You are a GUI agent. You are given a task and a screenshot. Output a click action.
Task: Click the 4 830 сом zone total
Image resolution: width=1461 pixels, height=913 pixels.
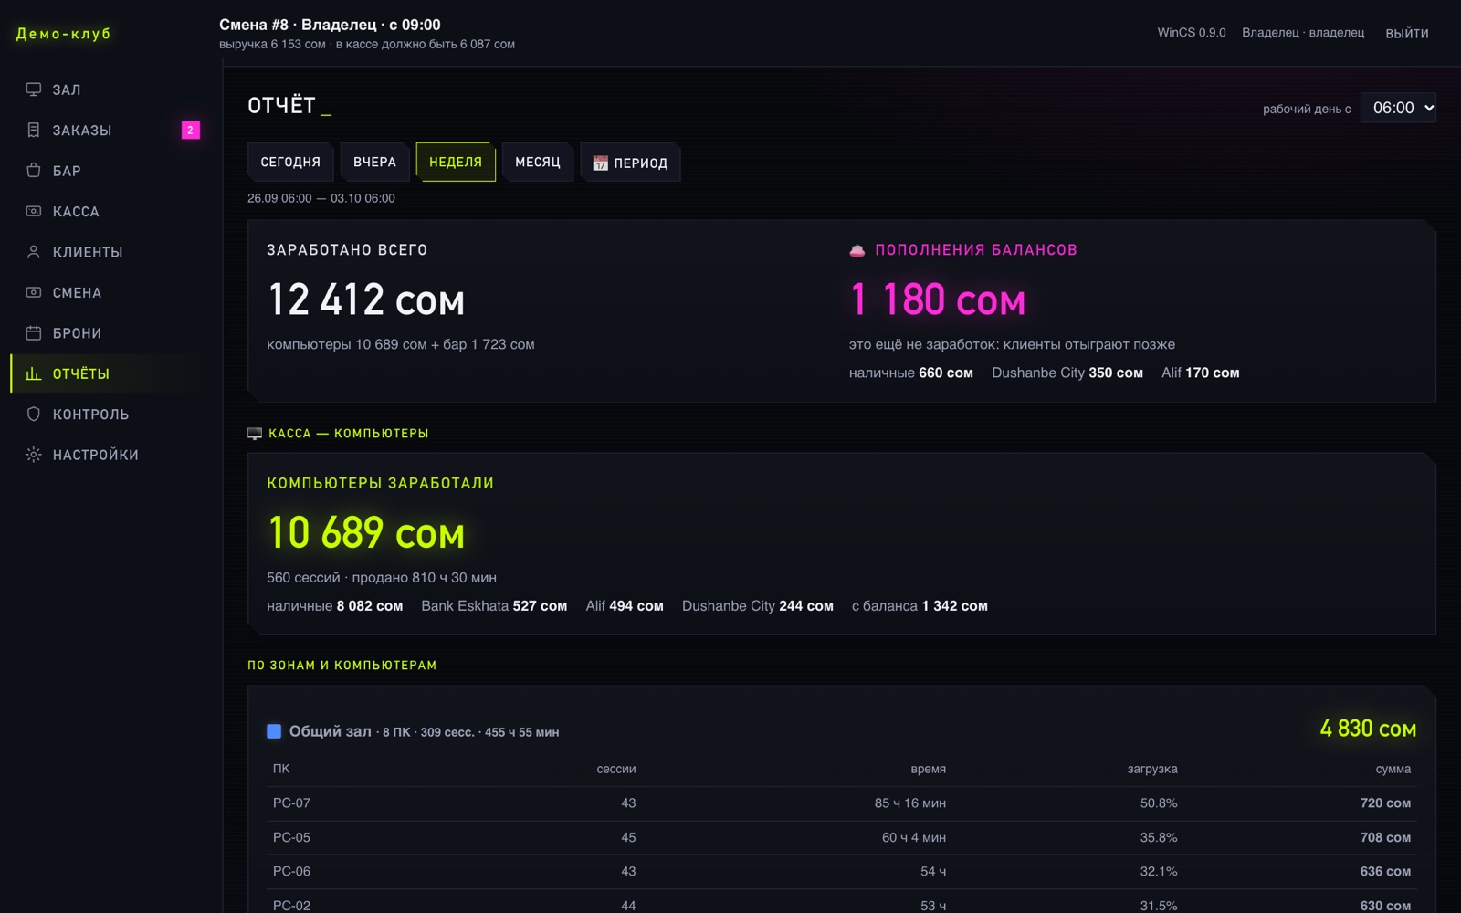(1368, 729)
